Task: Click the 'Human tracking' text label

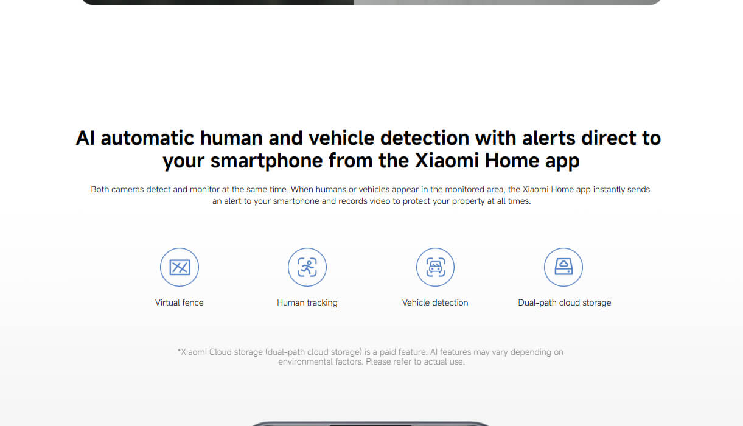Action: pos(307,302)
